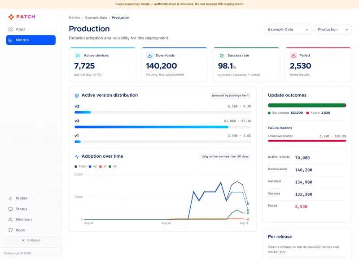Click the Collapse double-chevron icon
Screen dimensions: 359x259
(x=23, y=240)
